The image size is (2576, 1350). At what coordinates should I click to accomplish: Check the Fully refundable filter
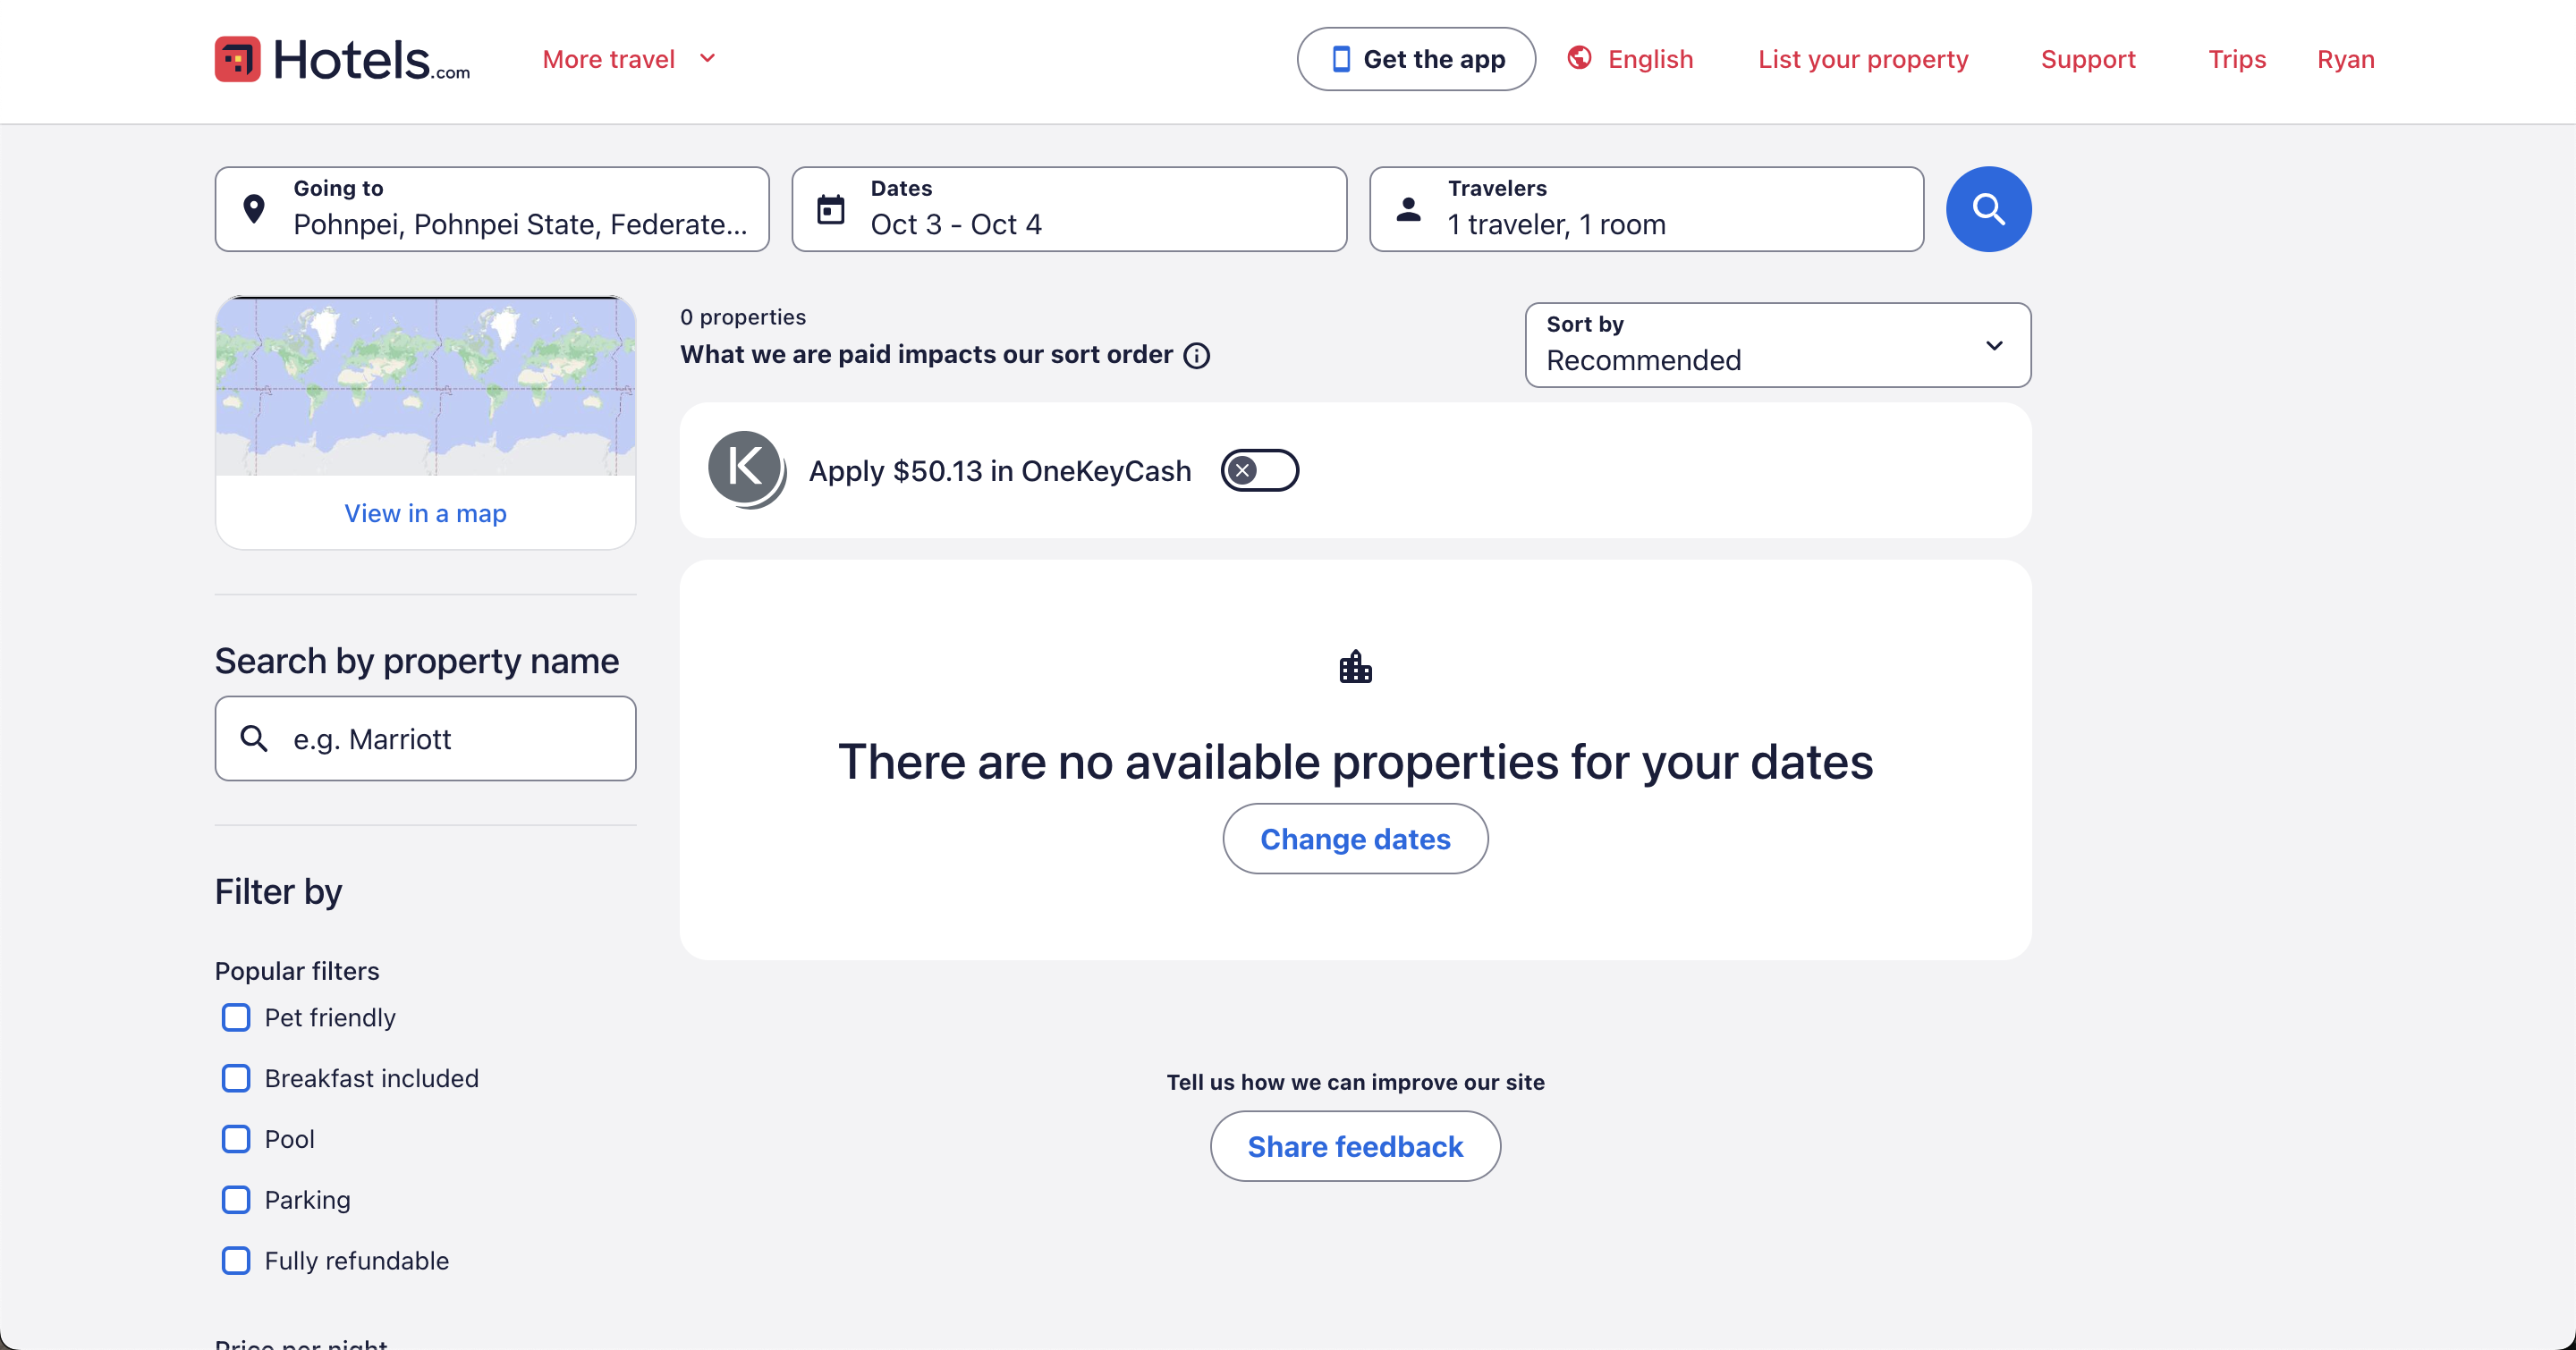click(236, 1261)
